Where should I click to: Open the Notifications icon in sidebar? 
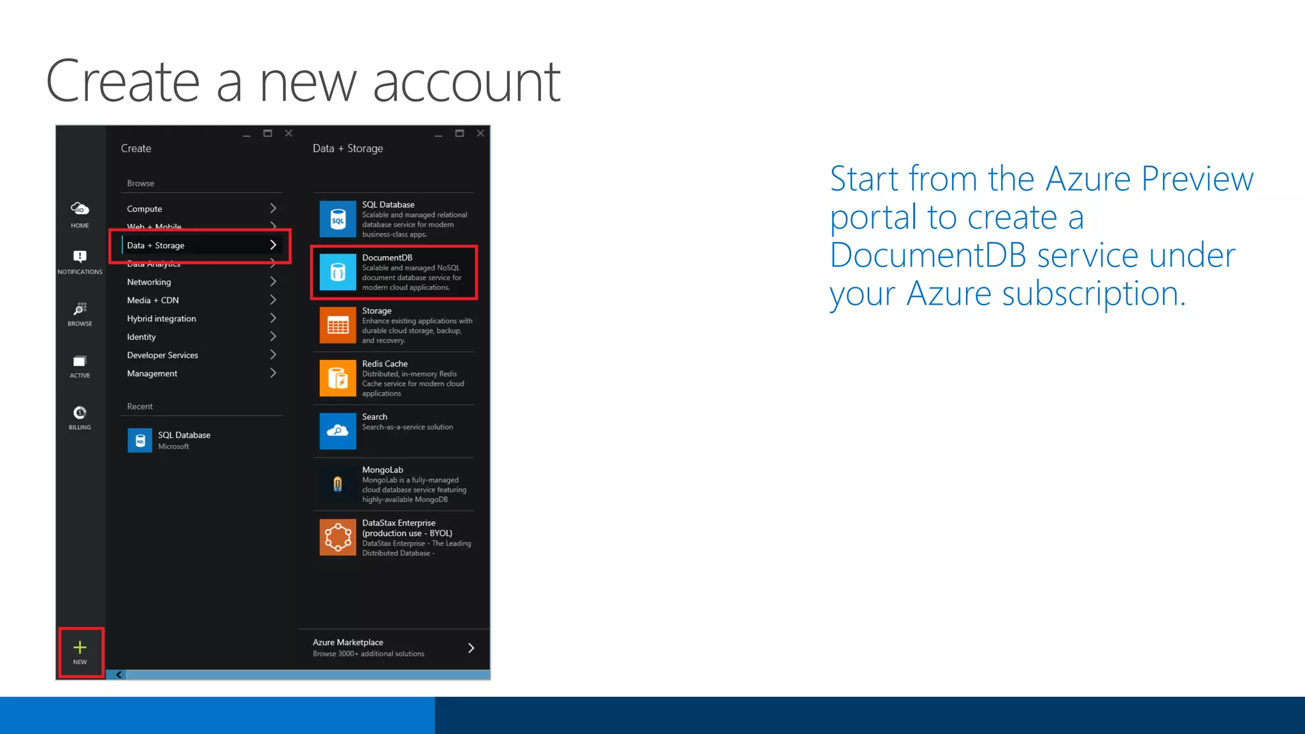(80, 256)
